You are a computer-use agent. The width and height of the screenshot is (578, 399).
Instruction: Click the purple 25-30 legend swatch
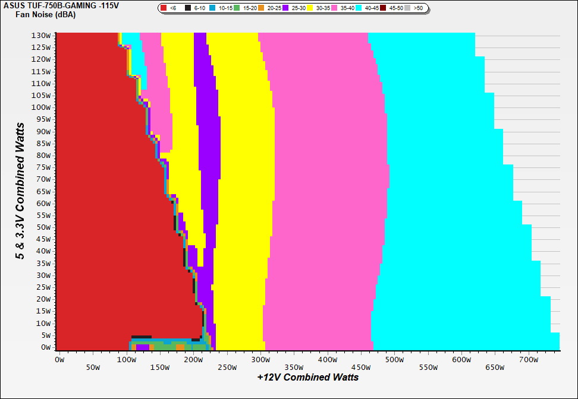pyautogui.click(x=286, y=8)
